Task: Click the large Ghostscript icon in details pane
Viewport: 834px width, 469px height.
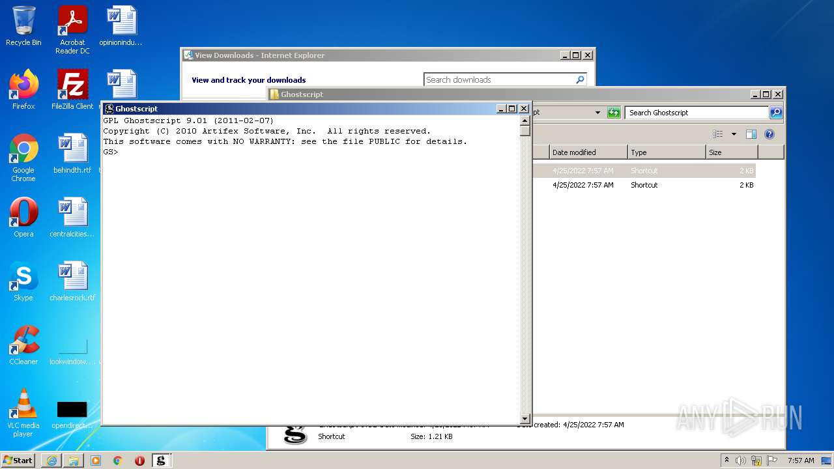Action: click(295, 433)
